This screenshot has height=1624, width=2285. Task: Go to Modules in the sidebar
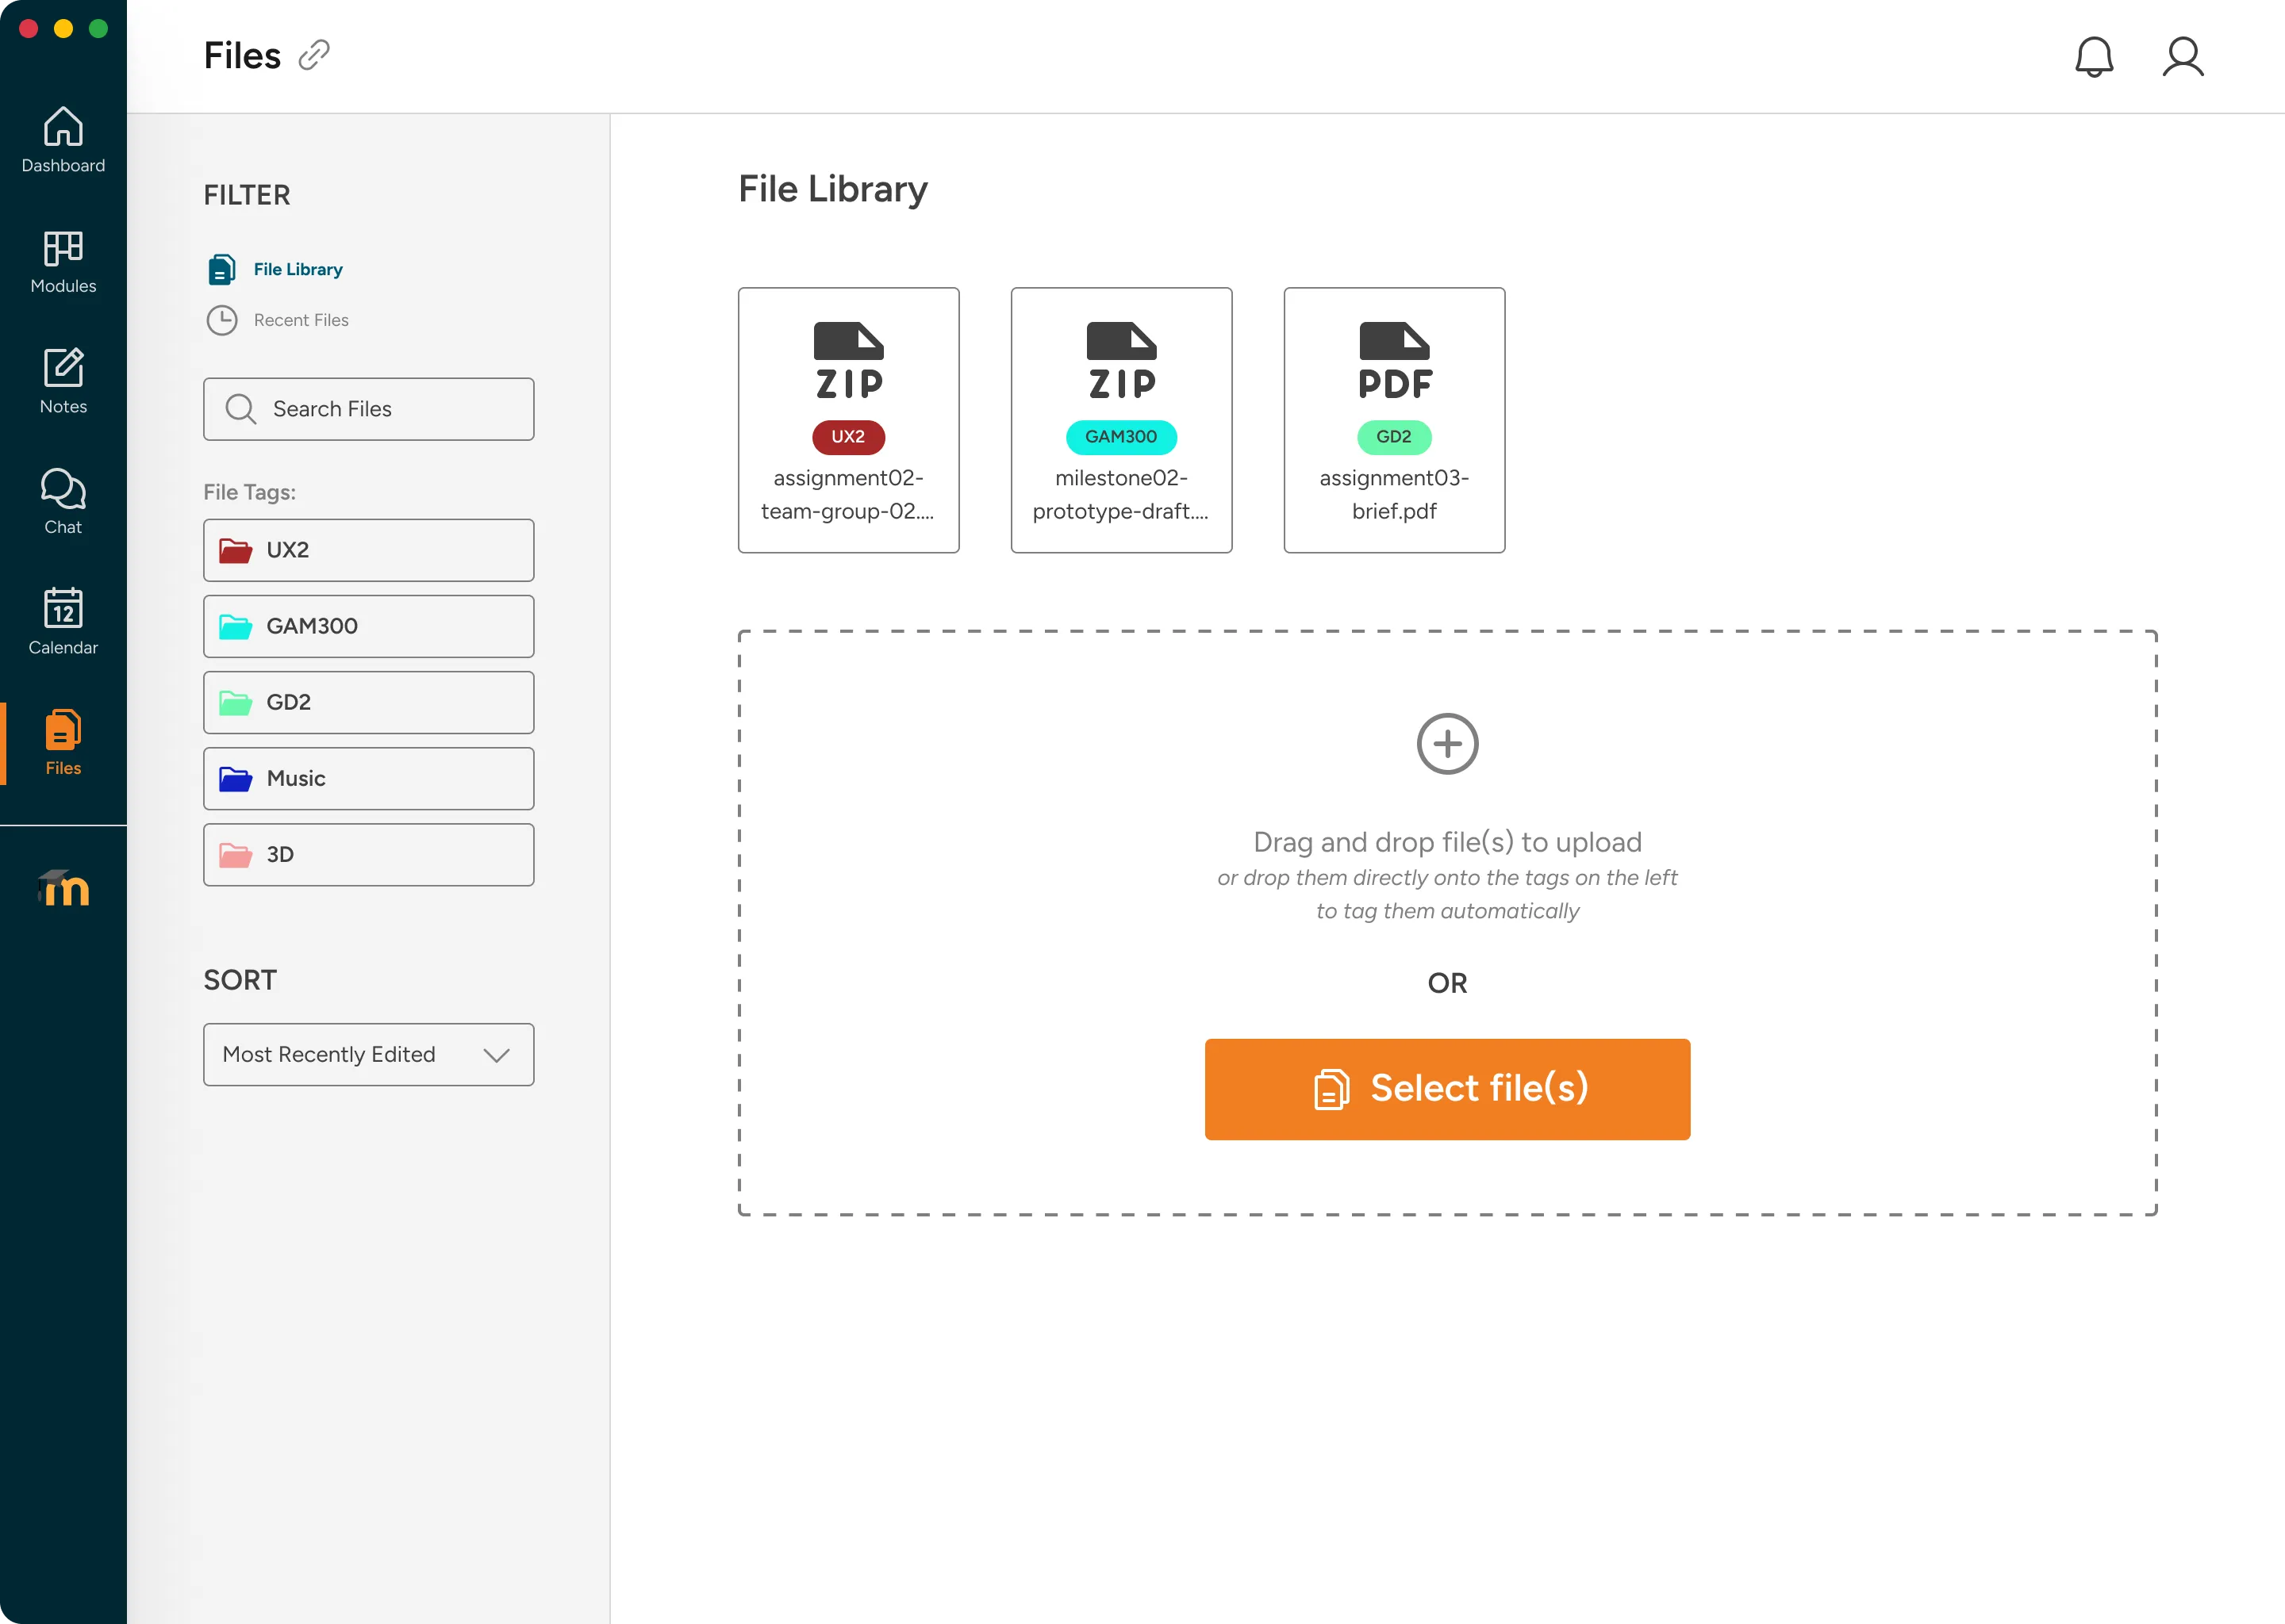[63, 262]
